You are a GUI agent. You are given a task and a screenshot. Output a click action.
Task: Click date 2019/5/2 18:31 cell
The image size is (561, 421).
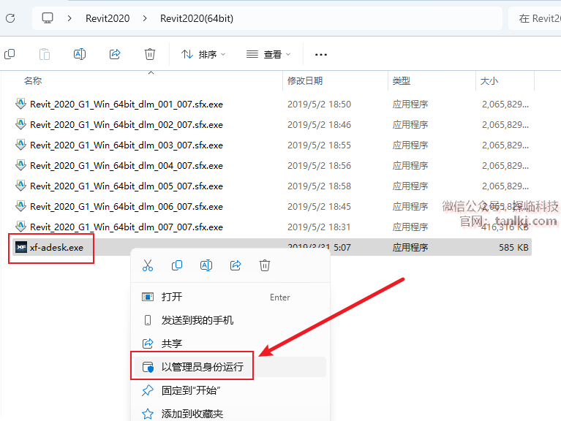(x=319, y=227)
